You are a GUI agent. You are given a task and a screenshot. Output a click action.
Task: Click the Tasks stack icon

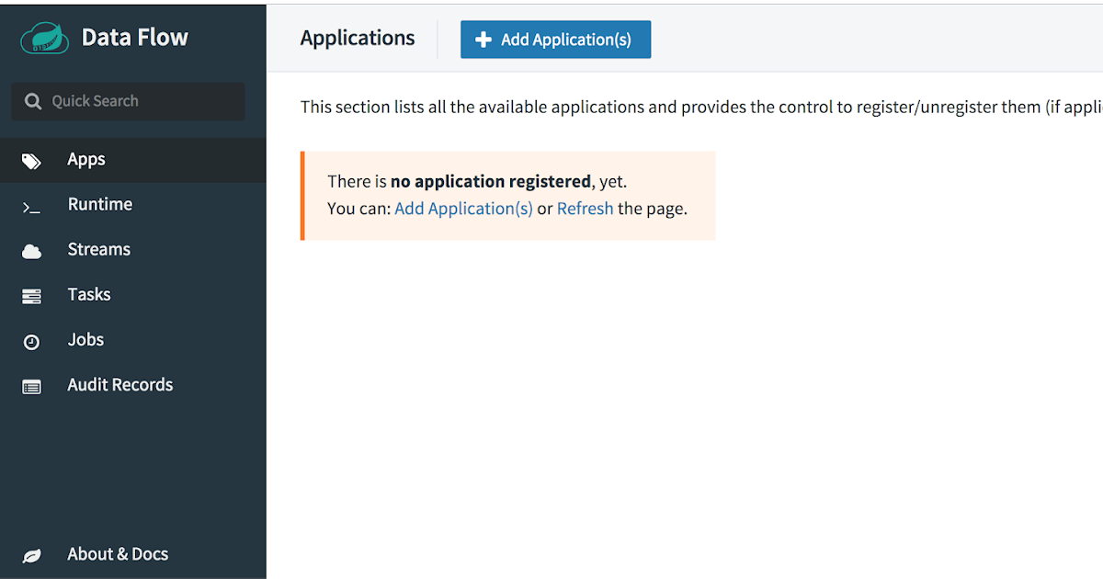30,294
